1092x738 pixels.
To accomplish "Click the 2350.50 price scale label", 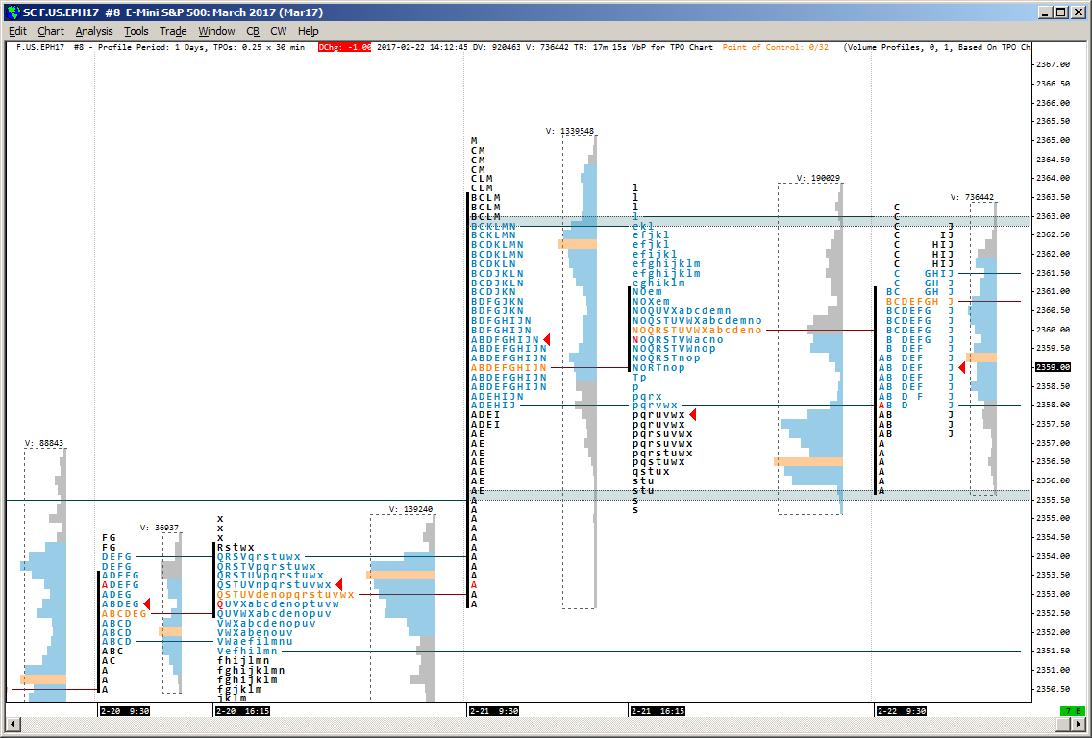I will click(1054, 689).
